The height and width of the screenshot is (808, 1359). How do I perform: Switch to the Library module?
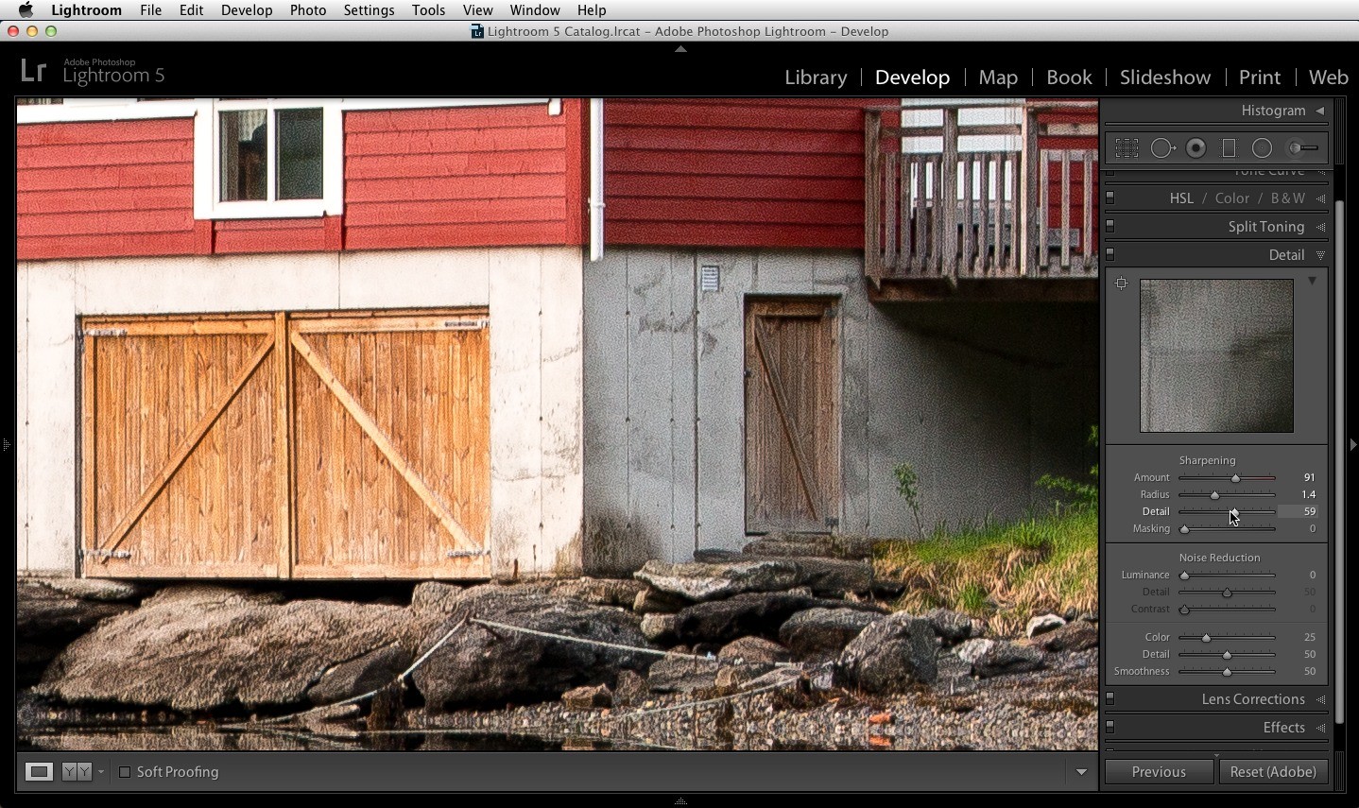pyautogui.click(x=816, y=77)
